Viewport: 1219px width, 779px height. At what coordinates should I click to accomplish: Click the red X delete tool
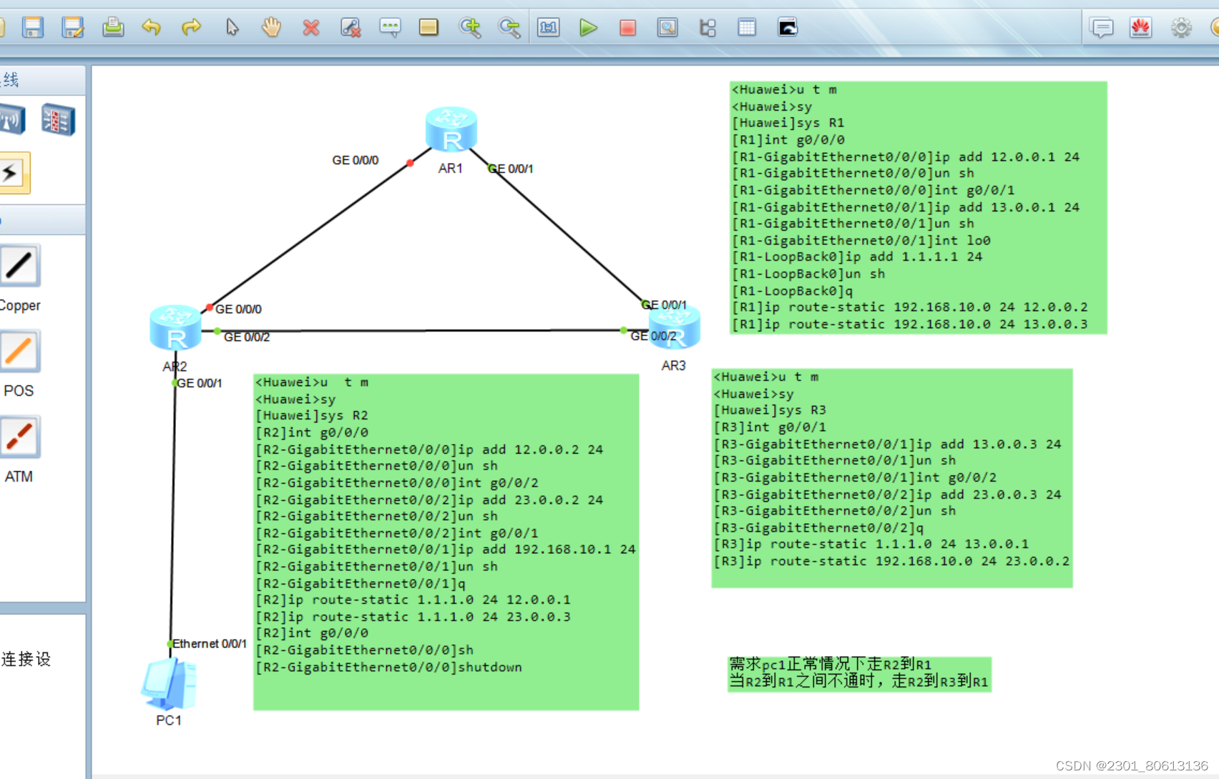coord(310,28)
